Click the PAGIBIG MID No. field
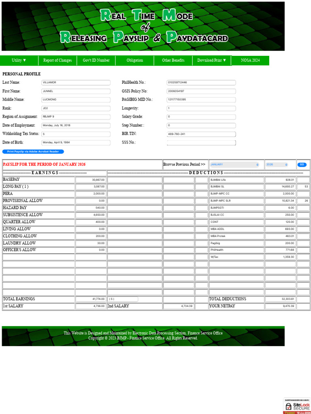311x414 pixels. tap(201, 100)
